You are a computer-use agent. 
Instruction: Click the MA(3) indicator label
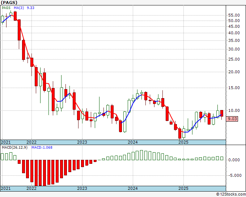19,8
